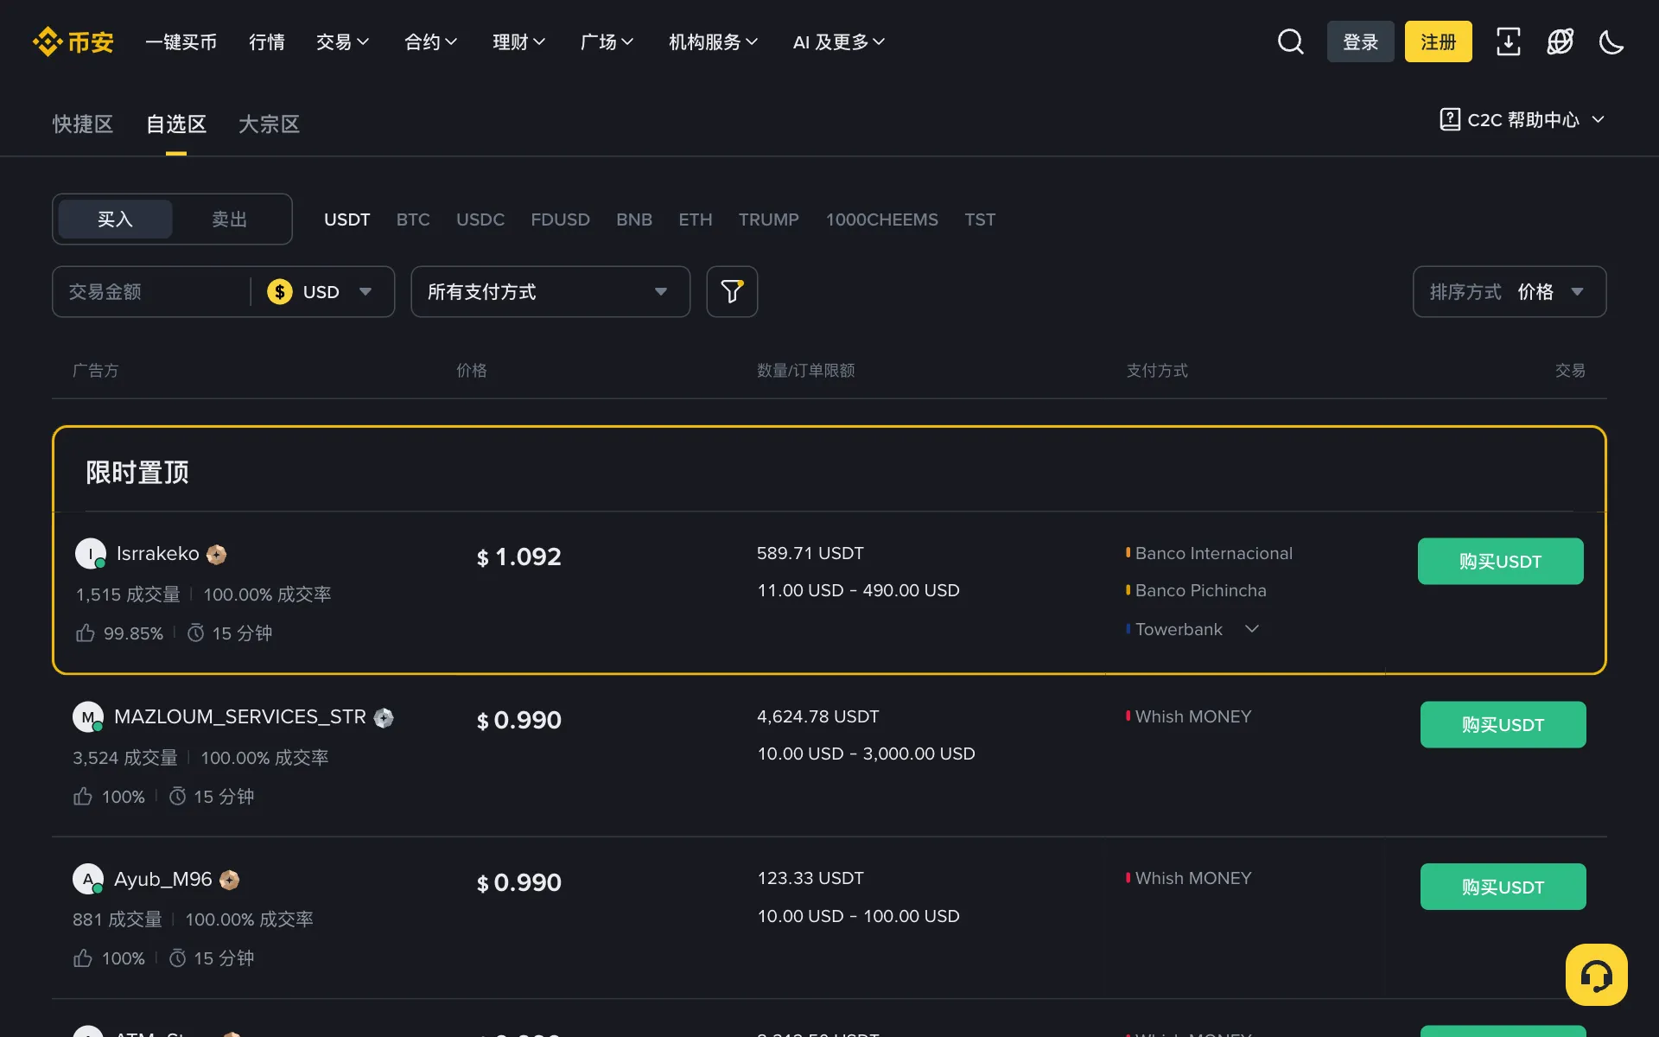Open the 交易 navigation dropdown
1659x1037 pixels.
[x=343, y=41]
